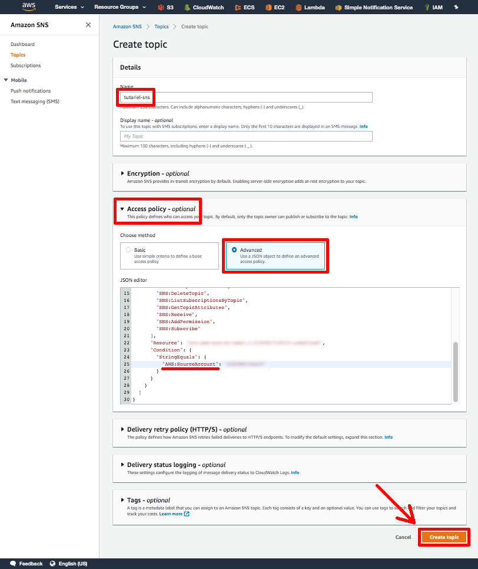Open the Resource Groups dropdown menu
Screen dimensions: 478x569
pos(120,7)
